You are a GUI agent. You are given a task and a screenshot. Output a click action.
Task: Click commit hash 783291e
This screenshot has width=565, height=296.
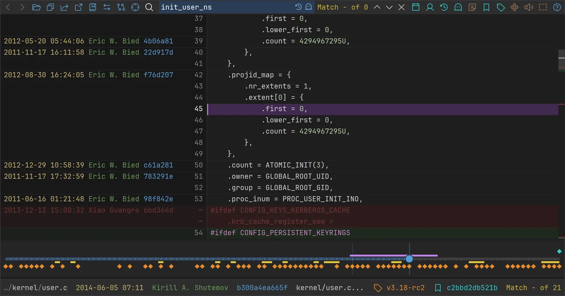[158, 176]
